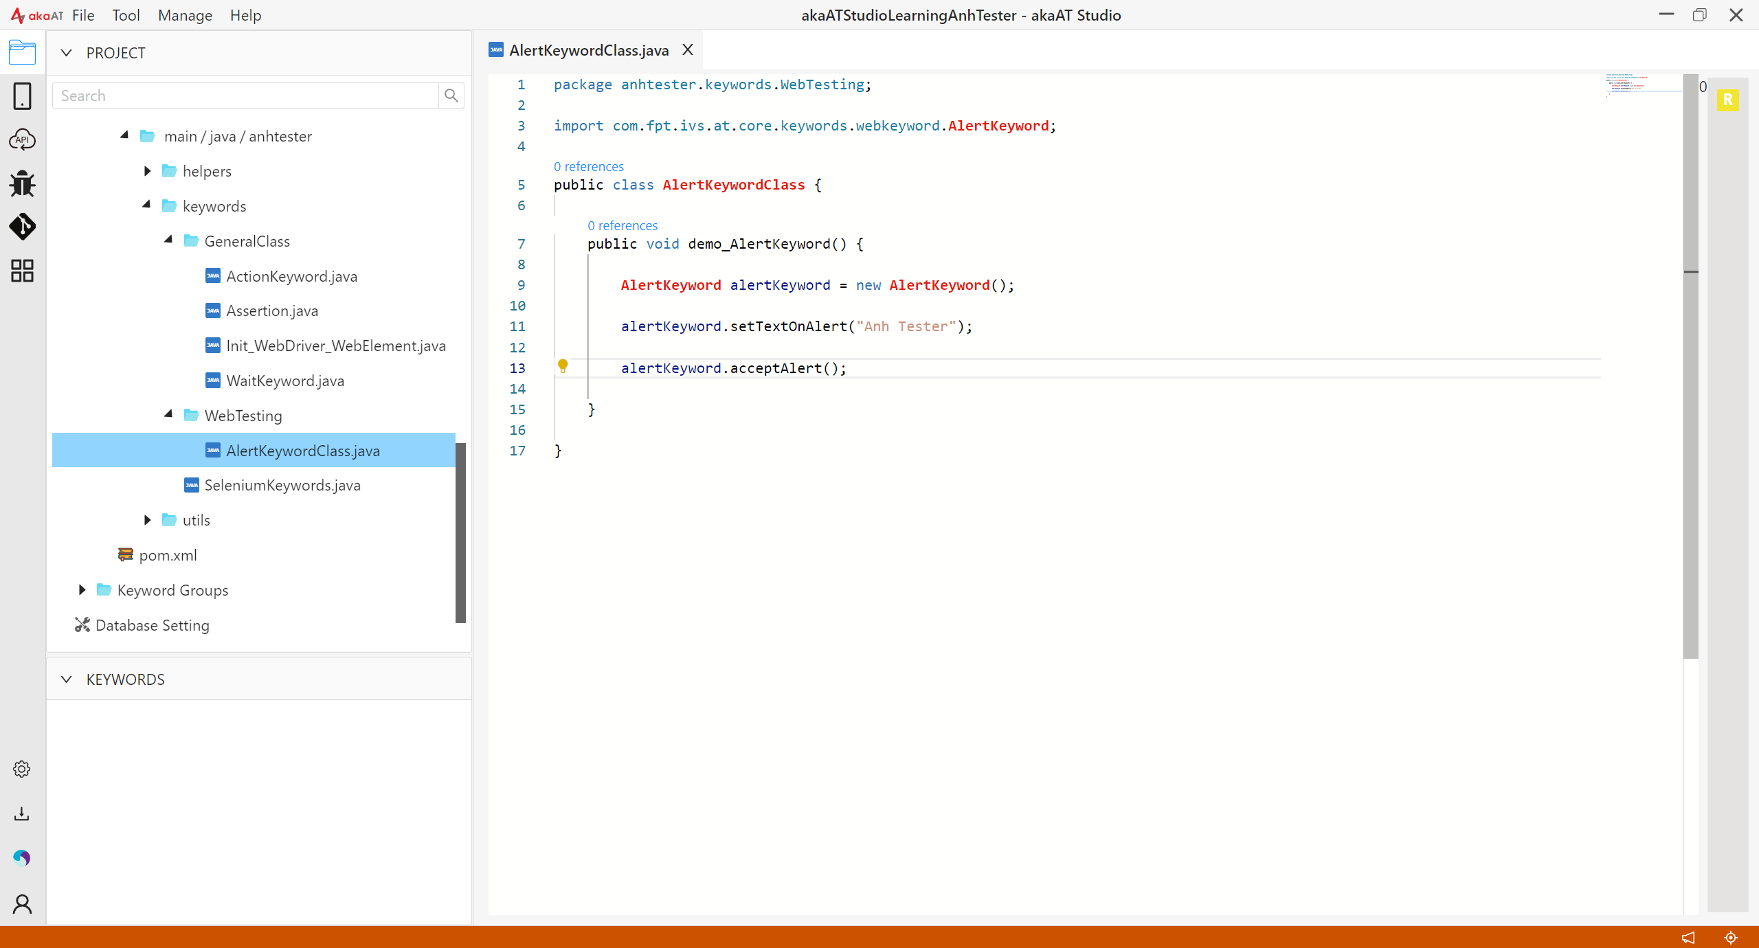This screenshot has height=948, width=1759.
Task: Click the red 'AlertKeywordClass' class name
Action: [x=733, y=185]
